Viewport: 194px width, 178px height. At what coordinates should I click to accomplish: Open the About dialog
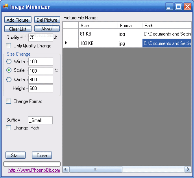click(47, 28)
